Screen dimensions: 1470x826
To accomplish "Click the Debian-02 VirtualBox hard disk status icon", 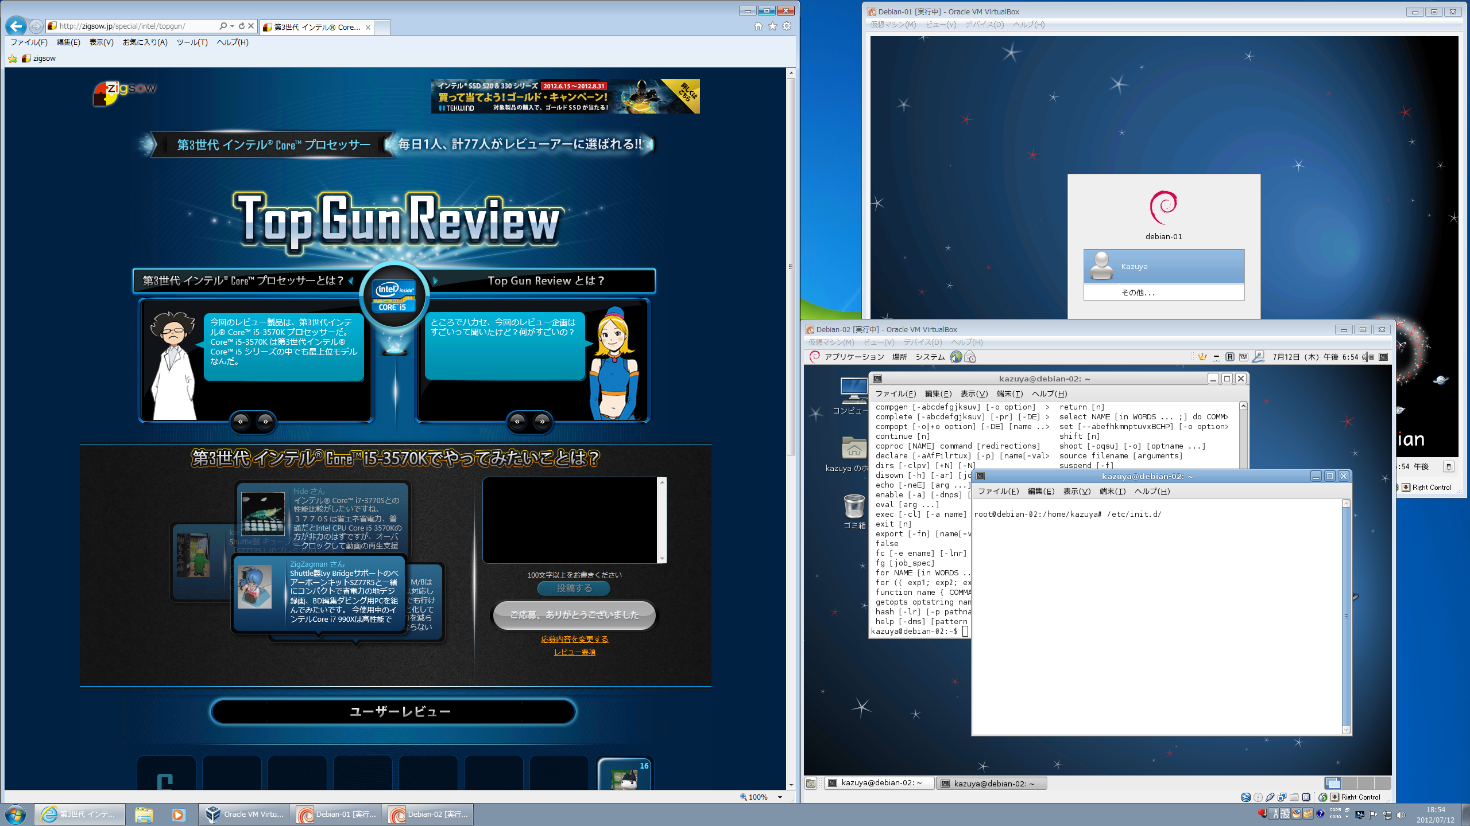I will click(1245, 797).
